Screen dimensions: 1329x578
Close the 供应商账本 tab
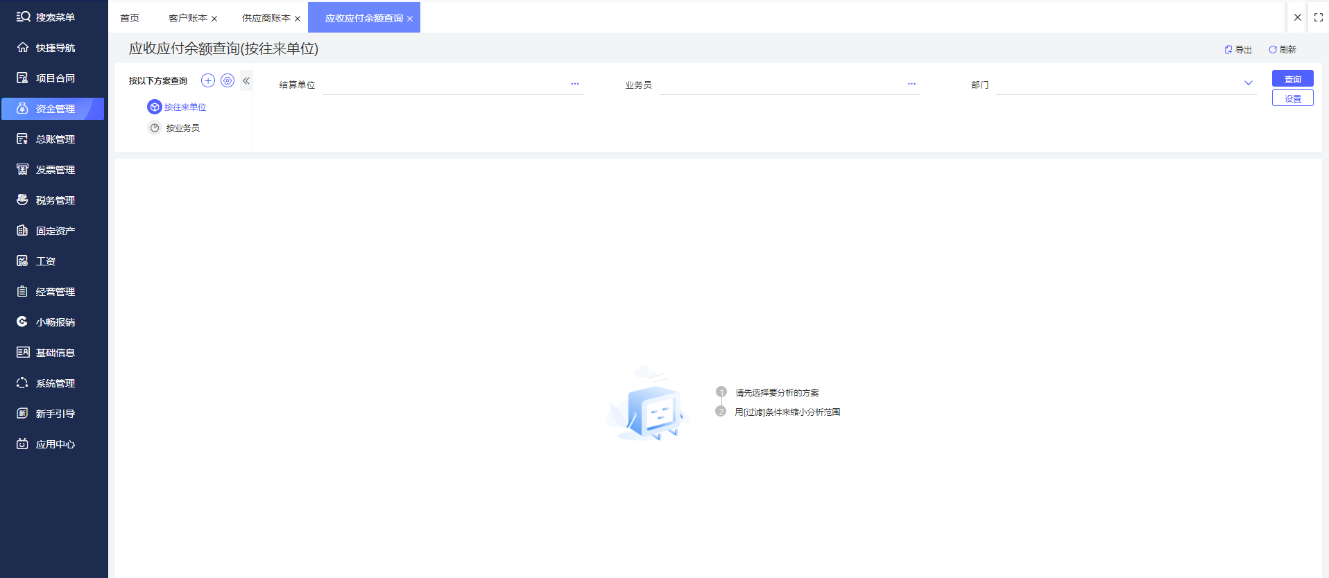coord(298,19)
